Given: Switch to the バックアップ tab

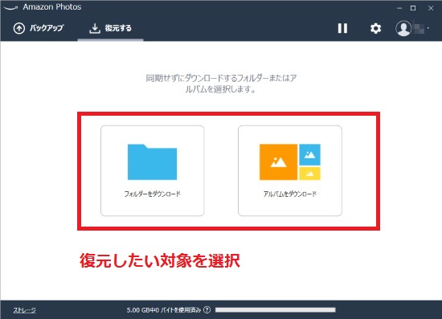Looking at the screenshot, I should click(x=39, y=28).
